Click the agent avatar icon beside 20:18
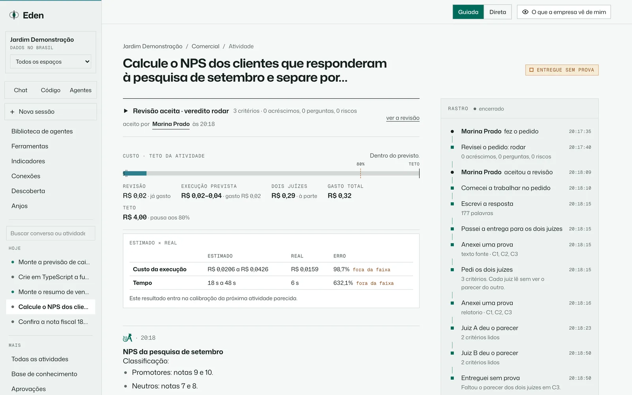Image resolution: width=632 pixels, height=395 pixels. (x=128, y=338)
